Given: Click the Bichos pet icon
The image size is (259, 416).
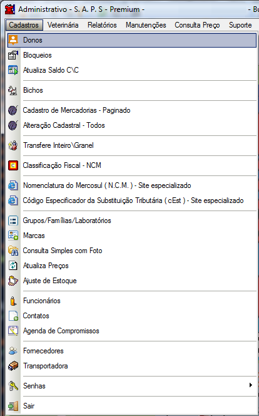Looking at the screenshot, I should 13,90.
